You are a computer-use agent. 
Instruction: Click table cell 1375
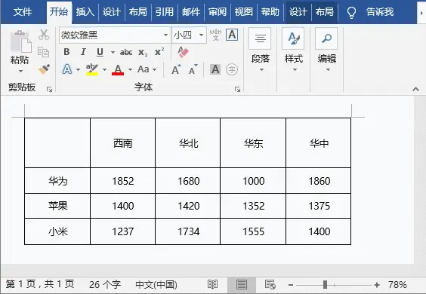click(x=319, y=206)
